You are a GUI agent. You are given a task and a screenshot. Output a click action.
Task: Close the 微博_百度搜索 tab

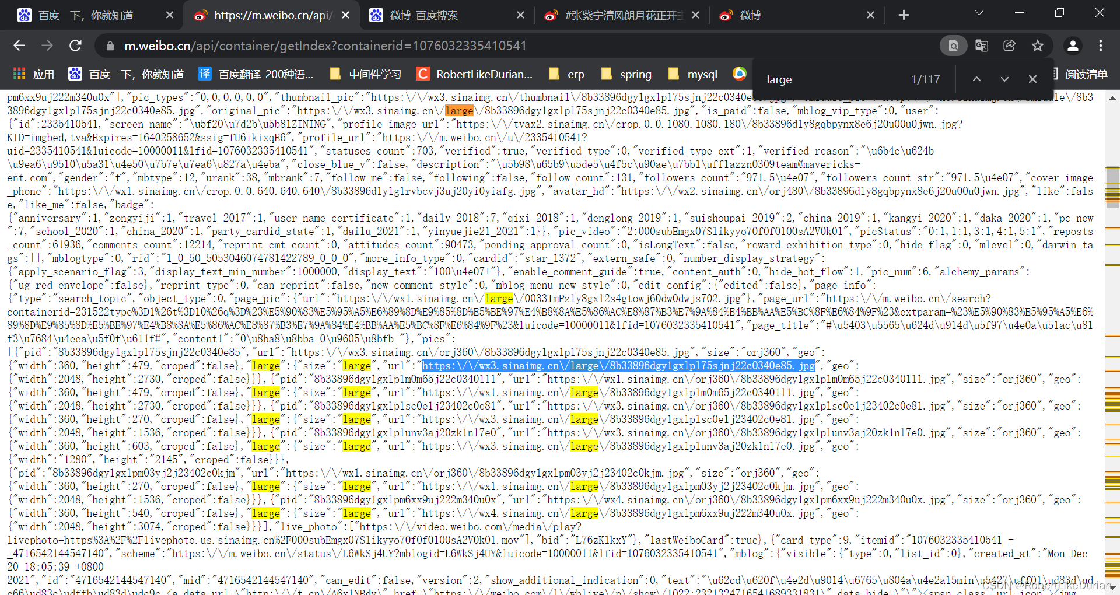pos(520,15)
